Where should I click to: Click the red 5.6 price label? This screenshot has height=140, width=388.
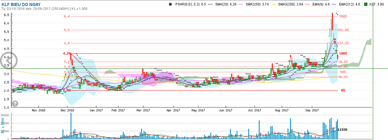pyautogui.click(x=67, y=30)
